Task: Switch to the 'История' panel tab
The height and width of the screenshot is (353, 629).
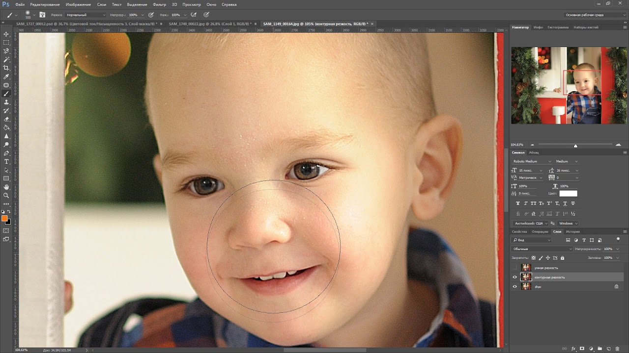Action: coord(572,231)
